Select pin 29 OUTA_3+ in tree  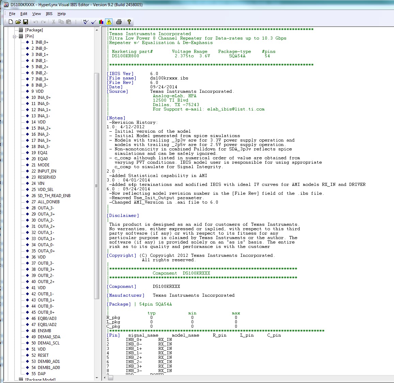(43, 214)
